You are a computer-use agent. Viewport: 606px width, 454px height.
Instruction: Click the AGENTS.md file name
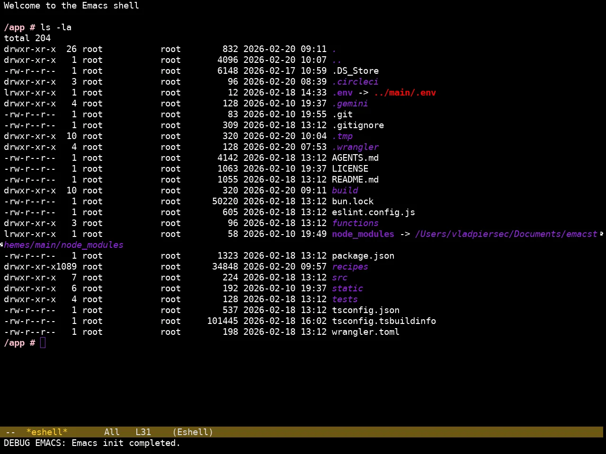coord(355,158)
